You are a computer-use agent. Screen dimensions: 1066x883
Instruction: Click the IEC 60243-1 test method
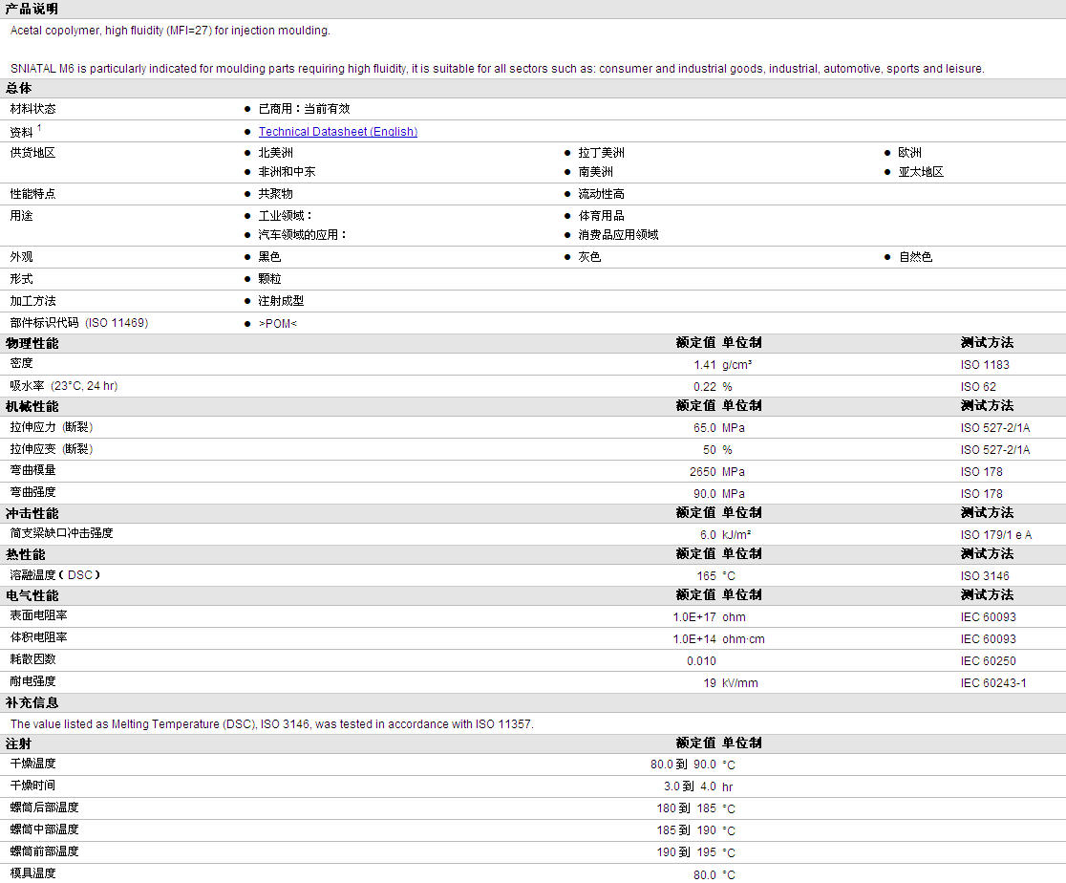coord(993,683)
